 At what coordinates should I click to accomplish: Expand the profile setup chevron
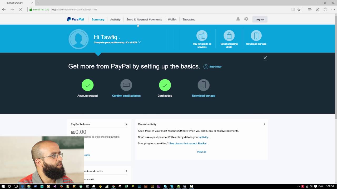coord(140,42)
